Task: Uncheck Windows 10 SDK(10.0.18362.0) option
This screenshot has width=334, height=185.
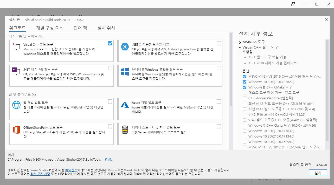Action: 245,82
